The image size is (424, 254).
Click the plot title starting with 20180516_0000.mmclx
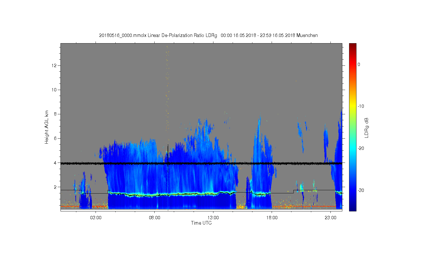point(208,36)
